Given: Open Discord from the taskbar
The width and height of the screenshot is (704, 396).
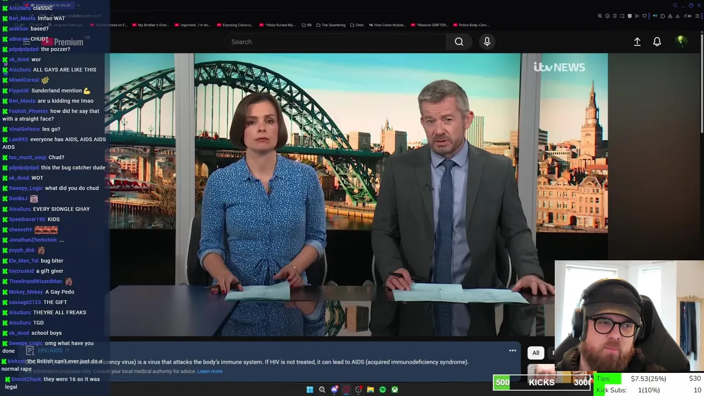Looking at the screenshot, I should [x=334, y=389].
